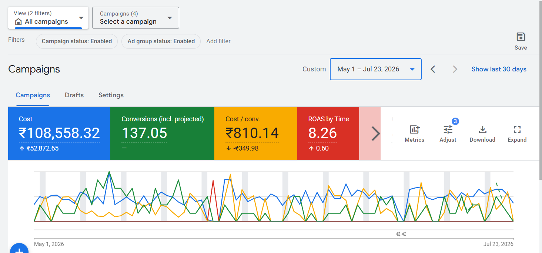The image size is (542, 253).
Task: Show more scorecards with right chevron
Action: 375,134
